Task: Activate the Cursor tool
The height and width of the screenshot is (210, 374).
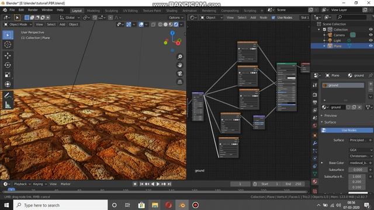Action: click(x=8, y=44)
